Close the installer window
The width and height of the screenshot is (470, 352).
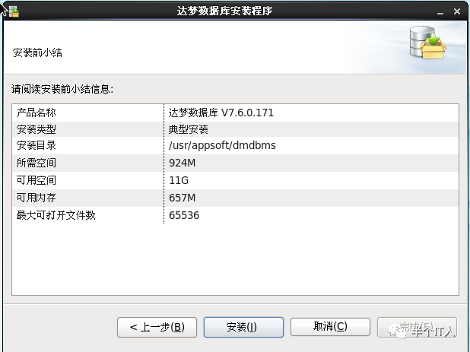coord(457,11)
